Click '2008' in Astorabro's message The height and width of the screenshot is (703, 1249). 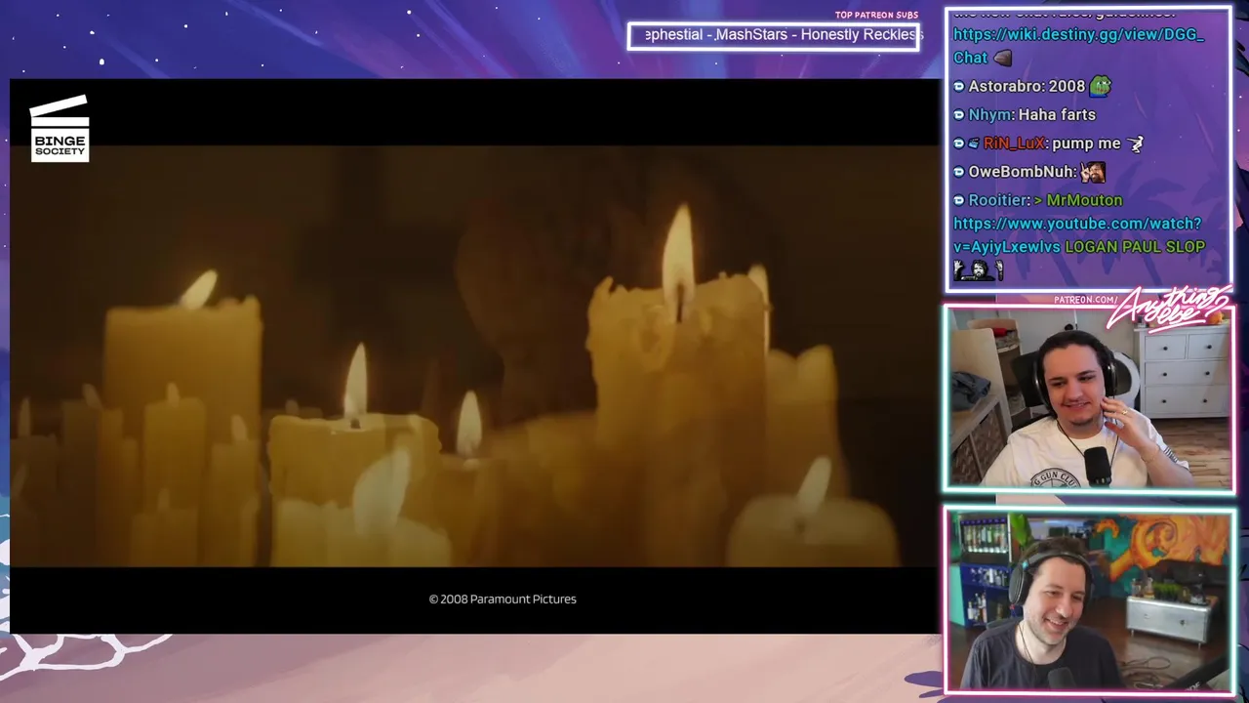tap(1067, 87)
